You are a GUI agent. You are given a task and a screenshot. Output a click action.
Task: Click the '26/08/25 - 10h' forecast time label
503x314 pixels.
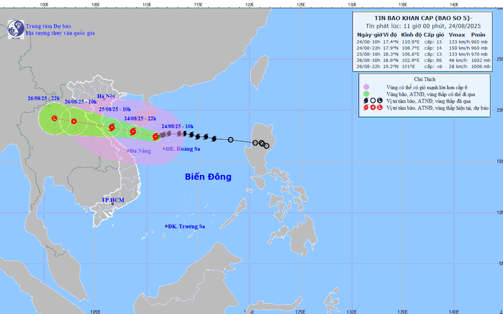point(81,102)
